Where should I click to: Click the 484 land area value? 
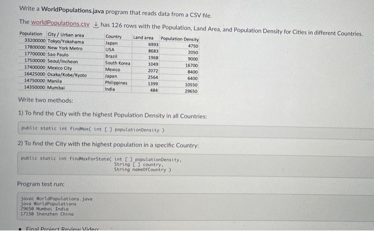coord(154,90)
